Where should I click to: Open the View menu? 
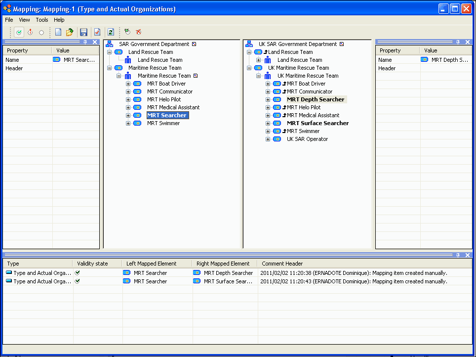tap(24, 20)
